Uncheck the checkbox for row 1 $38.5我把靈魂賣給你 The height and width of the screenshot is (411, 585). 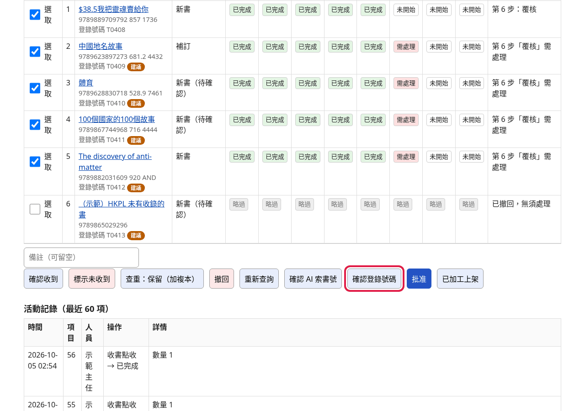pyautogui.click(x=35, y=15)
